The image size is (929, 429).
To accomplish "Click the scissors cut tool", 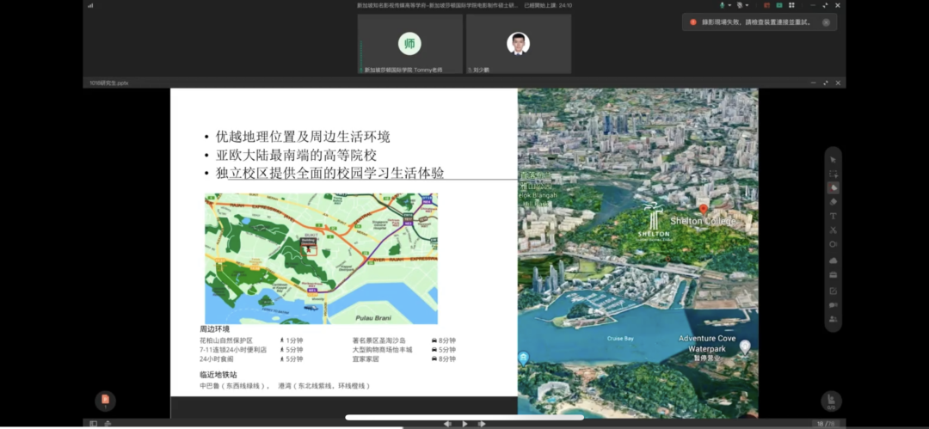I will (833, 230).
